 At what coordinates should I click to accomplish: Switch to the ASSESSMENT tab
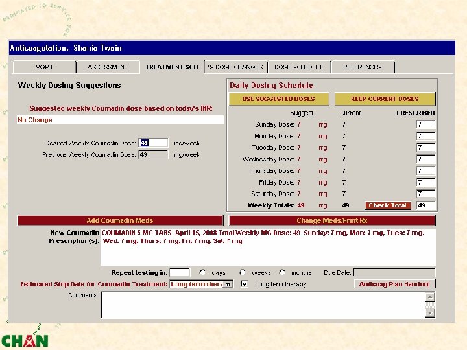tap(108, 67)
